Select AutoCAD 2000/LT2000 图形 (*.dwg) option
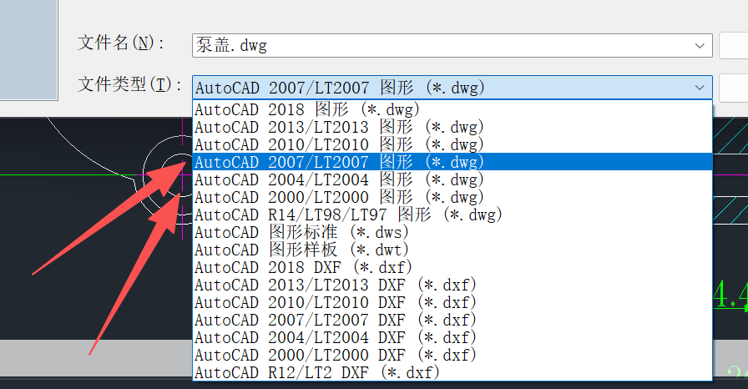748x389 pixels. point(452,197)
